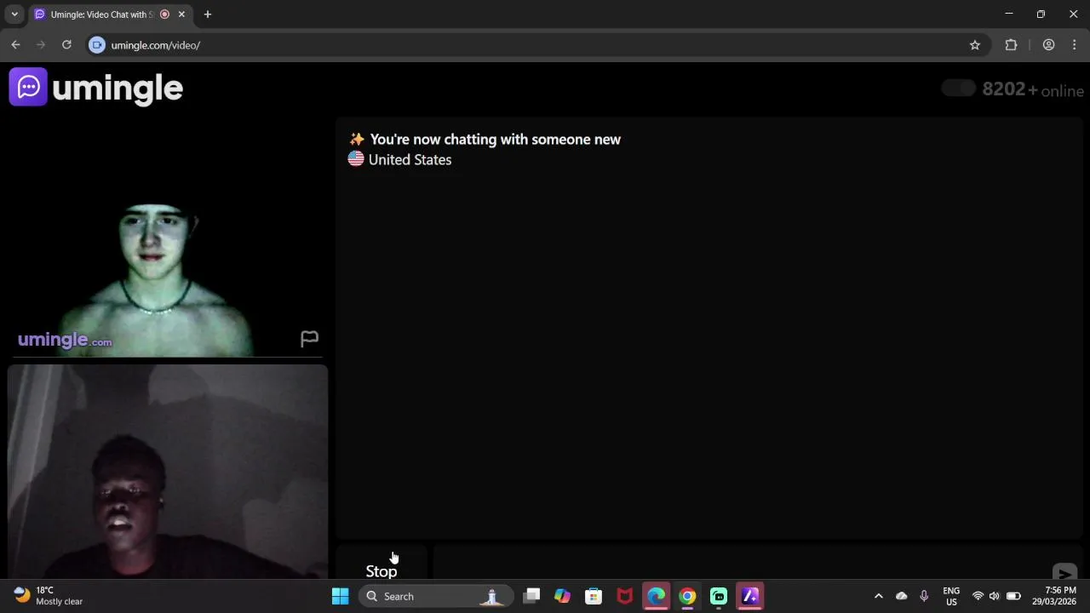Screen dimensions: 1090x613
Task: Open the umingle logo home link
Action: click(x=96, y=87)
